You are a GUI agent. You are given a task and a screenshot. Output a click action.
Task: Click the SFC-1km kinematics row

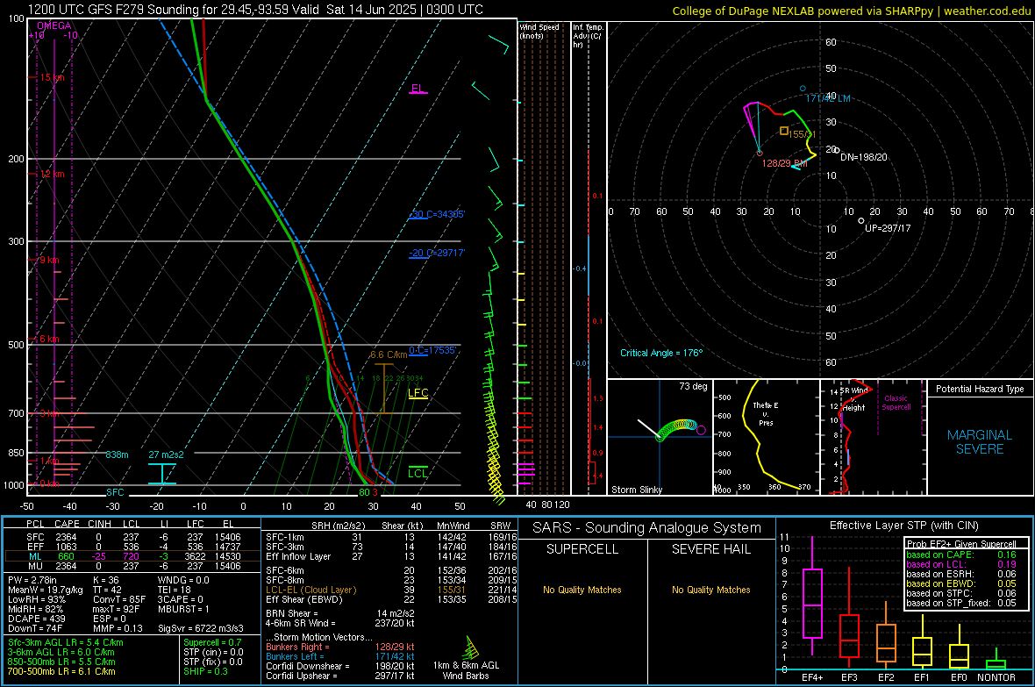(x=392, y=537)
